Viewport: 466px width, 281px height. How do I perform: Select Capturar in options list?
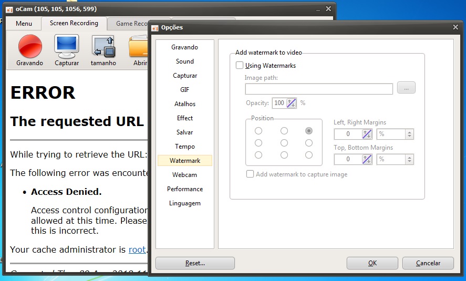coord(184,76)
